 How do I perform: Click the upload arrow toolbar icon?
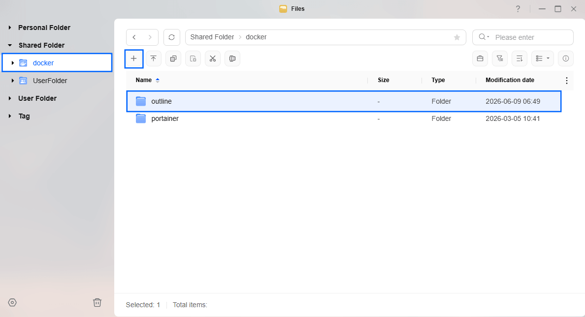153,58
